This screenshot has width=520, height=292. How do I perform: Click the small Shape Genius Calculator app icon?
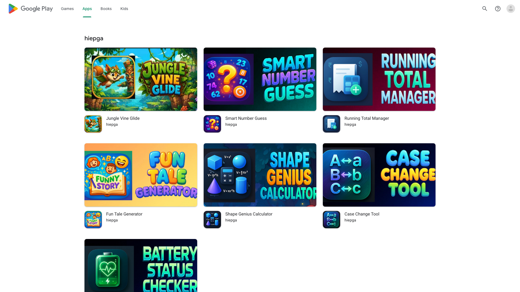(x=212, y=220)
